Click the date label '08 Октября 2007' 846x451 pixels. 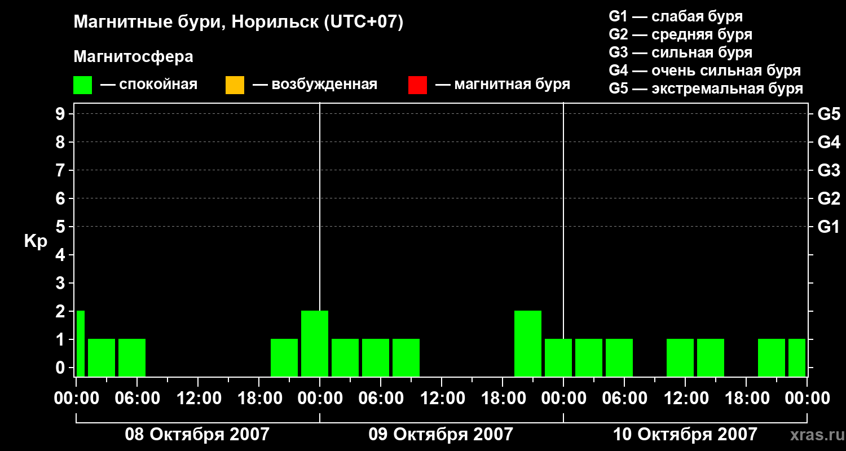(197, 434)
